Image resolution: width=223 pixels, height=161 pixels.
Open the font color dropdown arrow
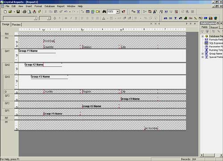click(x=107, y=18)
